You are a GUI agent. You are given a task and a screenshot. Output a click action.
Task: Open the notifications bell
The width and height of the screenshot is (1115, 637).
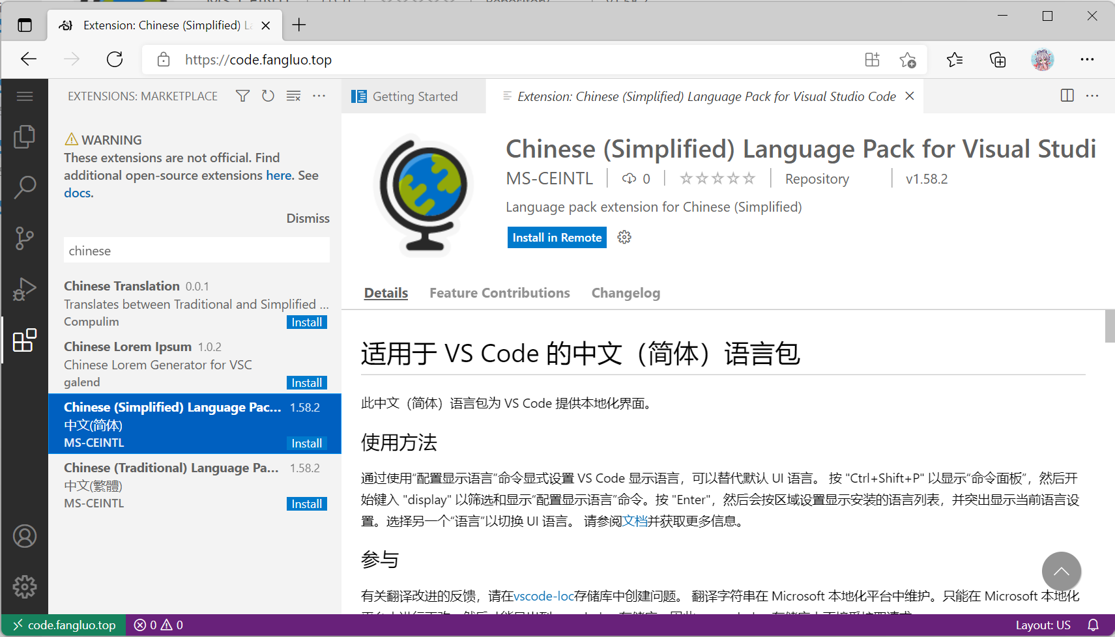point(1093,625)
